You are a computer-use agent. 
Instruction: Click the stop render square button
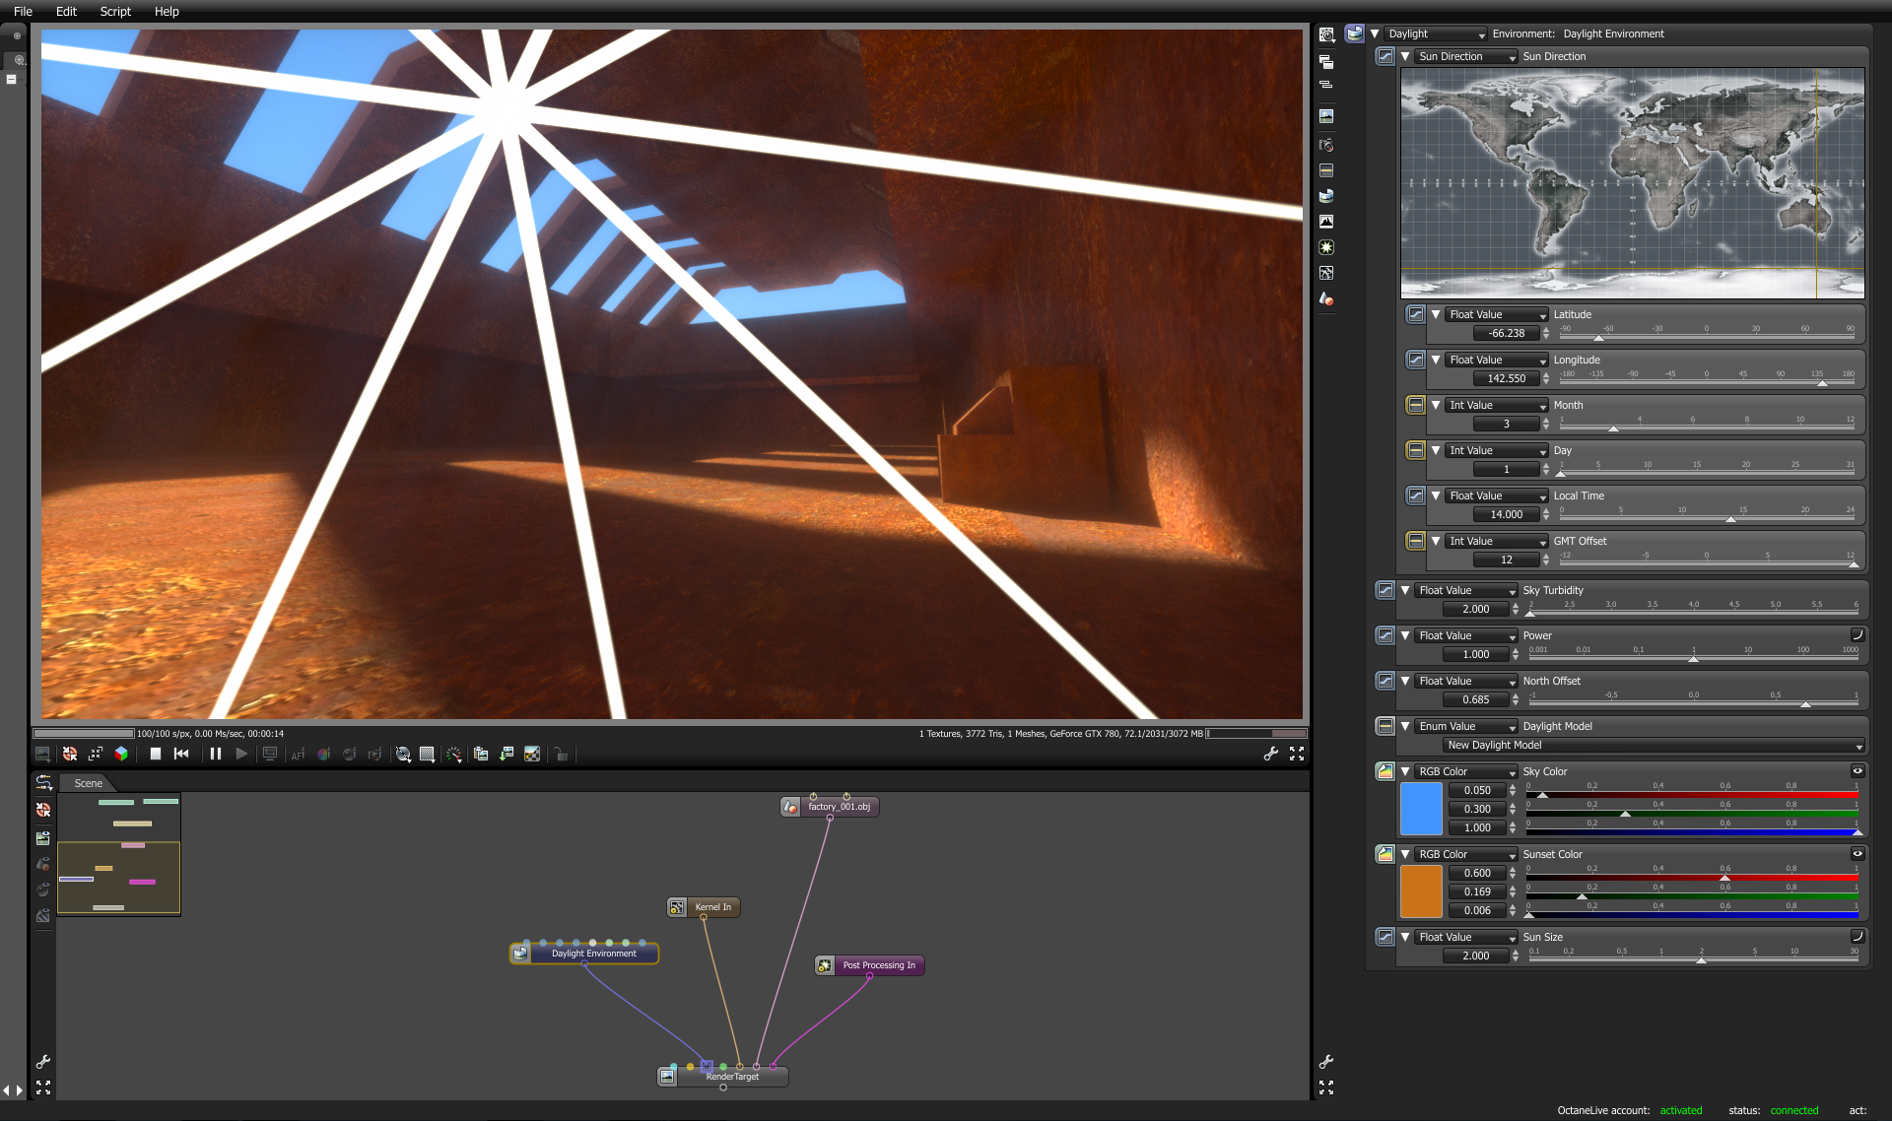[x=155, y=754]
